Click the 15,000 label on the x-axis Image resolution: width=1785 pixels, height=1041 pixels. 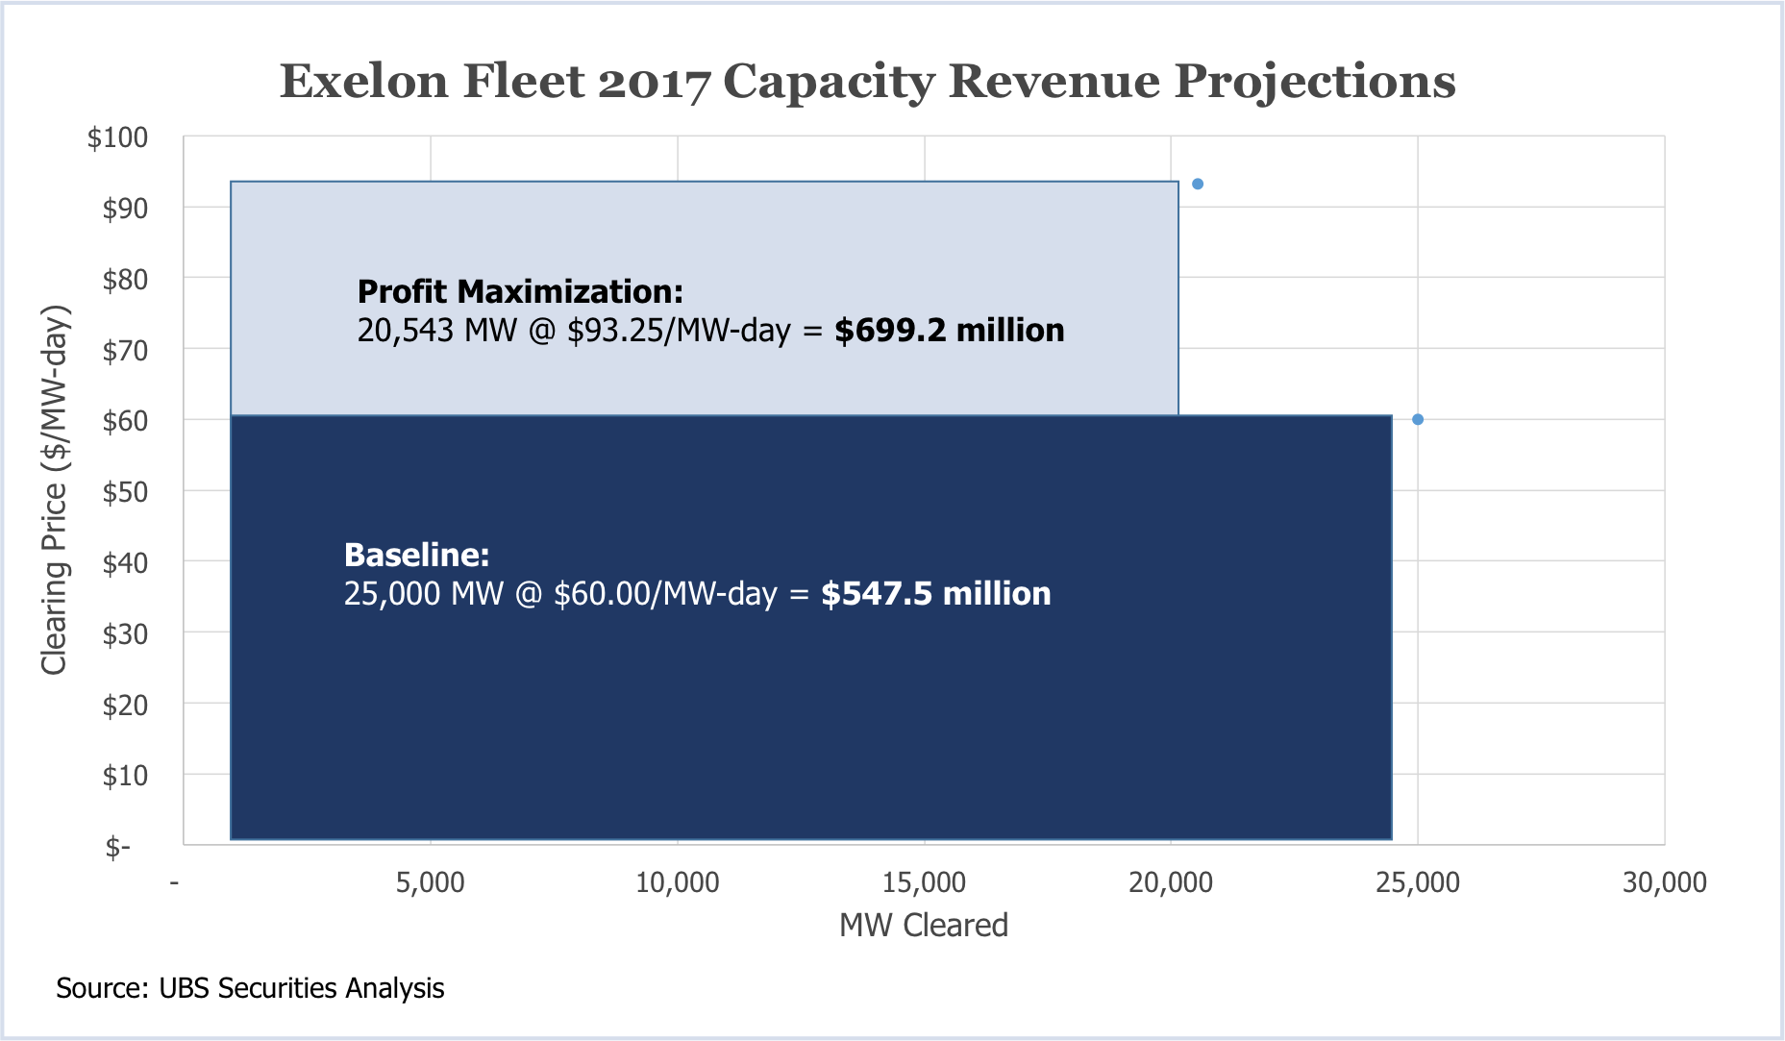[x=924, y=882]
